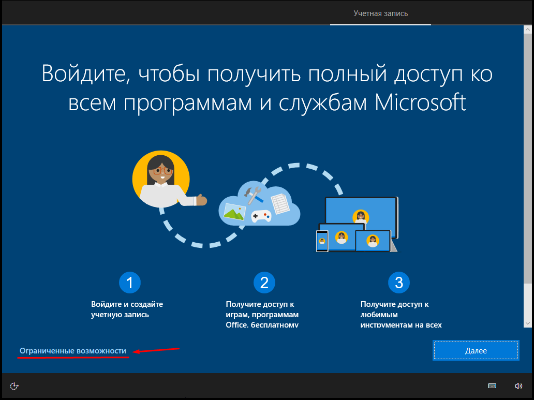Open the on-screen keyboard icon
The width and height of the screenshot is (534, 400).
coord(492,386)
